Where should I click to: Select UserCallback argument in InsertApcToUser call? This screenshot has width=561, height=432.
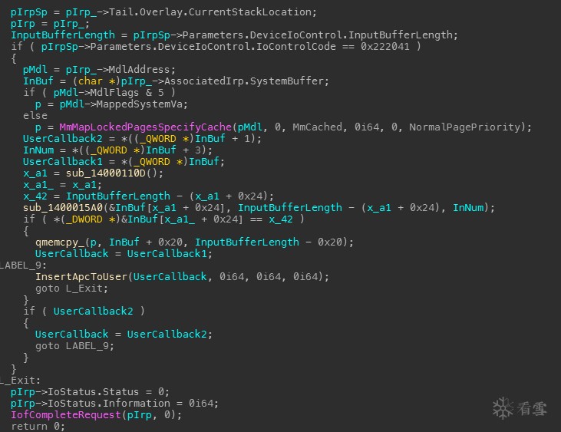pos(170,277)
